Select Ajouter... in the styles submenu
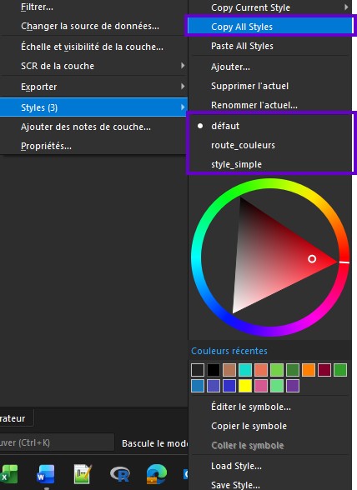Viewport: 357px width, 490px height. click(269, 67)
